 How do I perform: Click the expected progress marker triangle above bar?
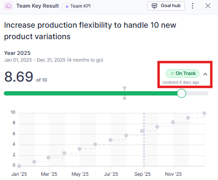coord(125,88)
